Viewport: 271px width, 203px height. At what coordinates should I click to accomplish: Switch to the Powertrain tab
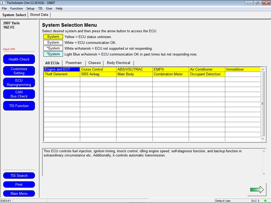74,63
